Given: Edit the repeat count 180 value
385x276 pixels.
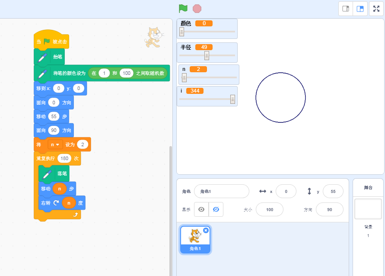Looking at the screenshot, I should pos(64,158).
